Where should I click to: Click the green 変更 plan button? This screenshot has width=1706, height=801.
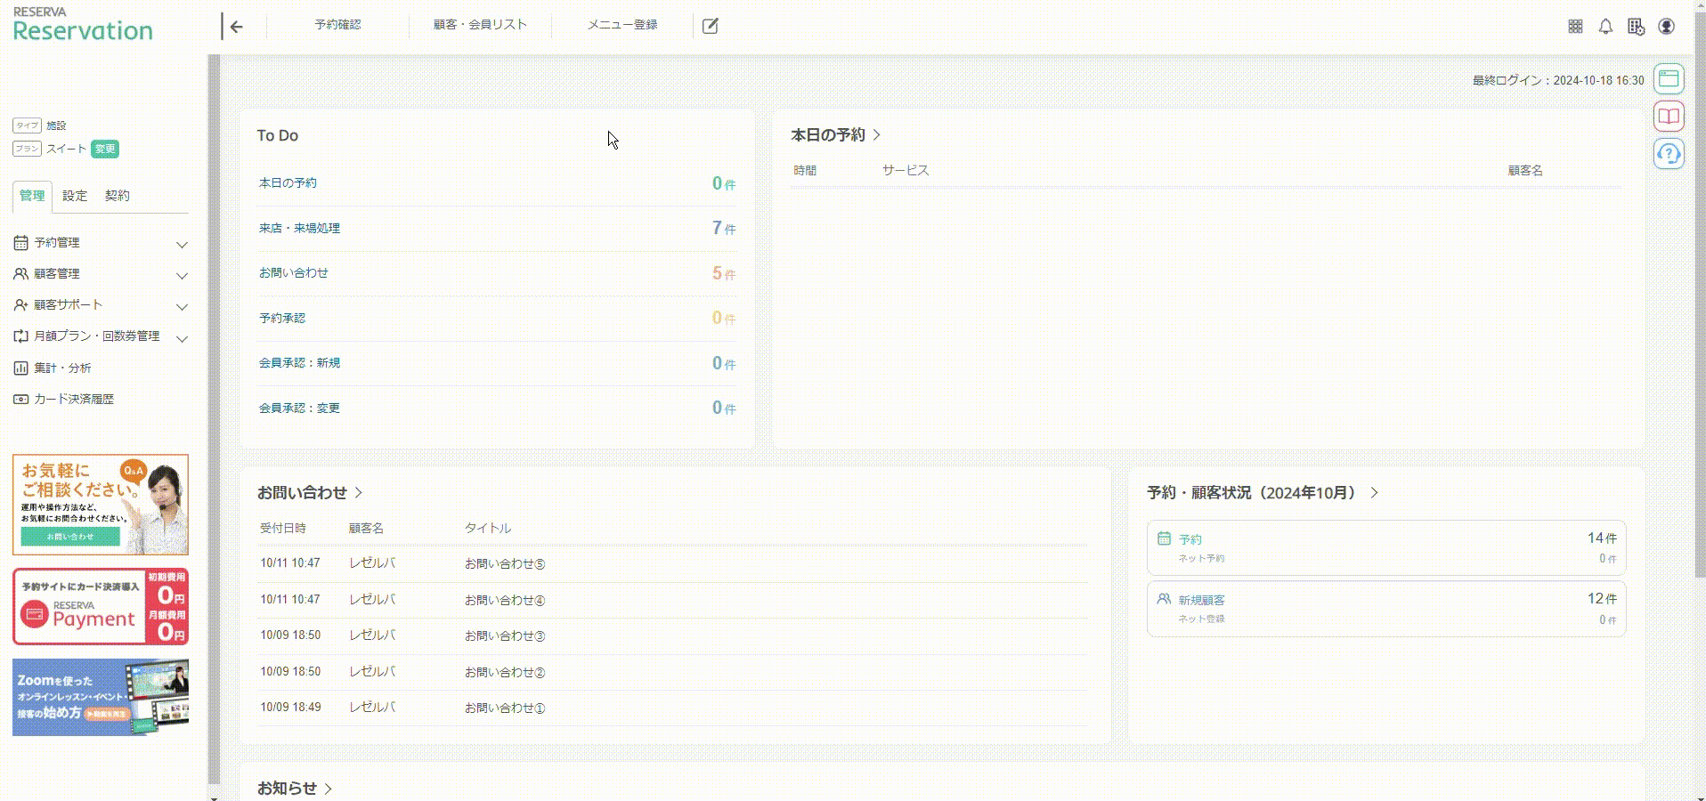click(x=105, y=149)
